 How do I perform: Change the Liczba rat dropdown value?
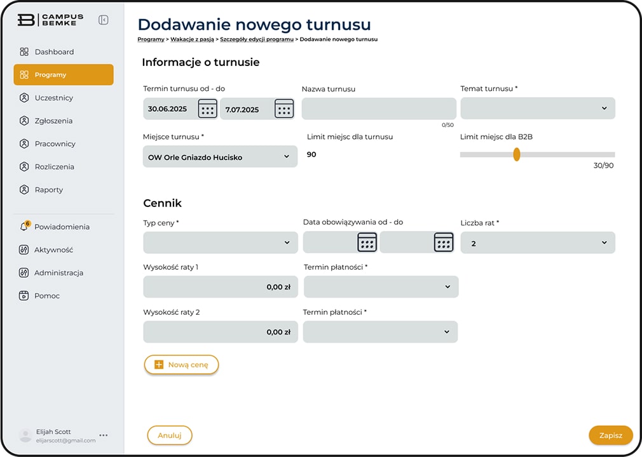(537, 242)
